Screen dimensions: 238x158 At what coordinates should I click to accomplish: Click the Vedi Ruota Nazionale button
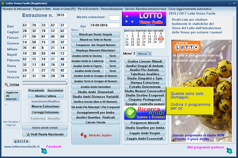tap(45, 134)
